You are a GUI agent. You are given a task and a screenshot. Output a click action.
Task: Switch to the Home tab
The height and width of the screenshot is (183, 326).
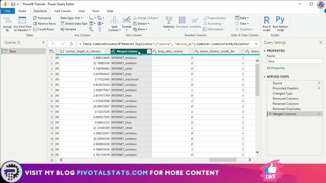coord(22,11)
